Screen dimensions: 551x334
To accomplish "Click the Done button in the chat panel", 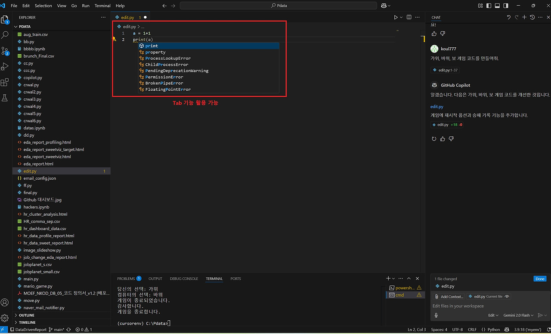I will pos(540,279).
